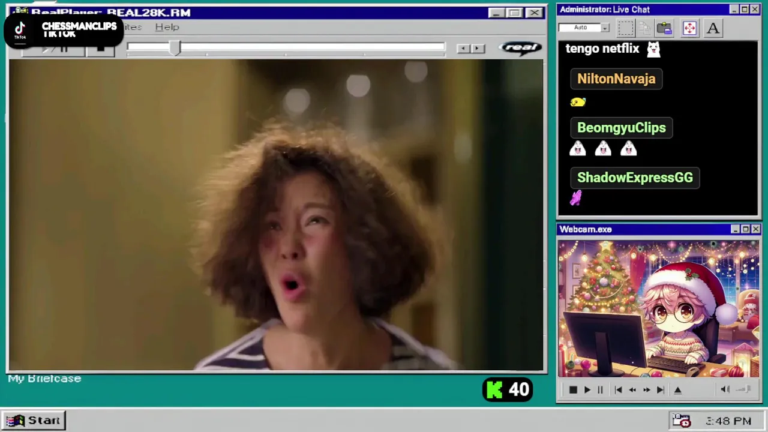Open the Auto dropdown in Live Chat
The width and height of the screenshot is (768, 432).
click(x=605, y=28)
